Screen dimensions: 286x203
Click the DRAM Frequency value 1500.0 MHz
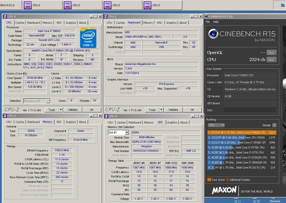click(x=62, y=150)
